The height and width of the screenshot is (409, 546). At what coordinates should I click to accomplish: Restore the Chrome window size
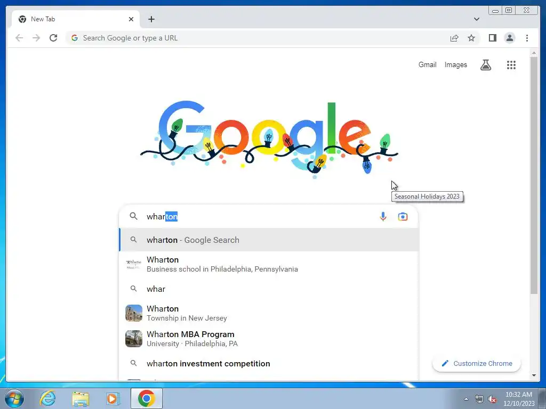508,11
